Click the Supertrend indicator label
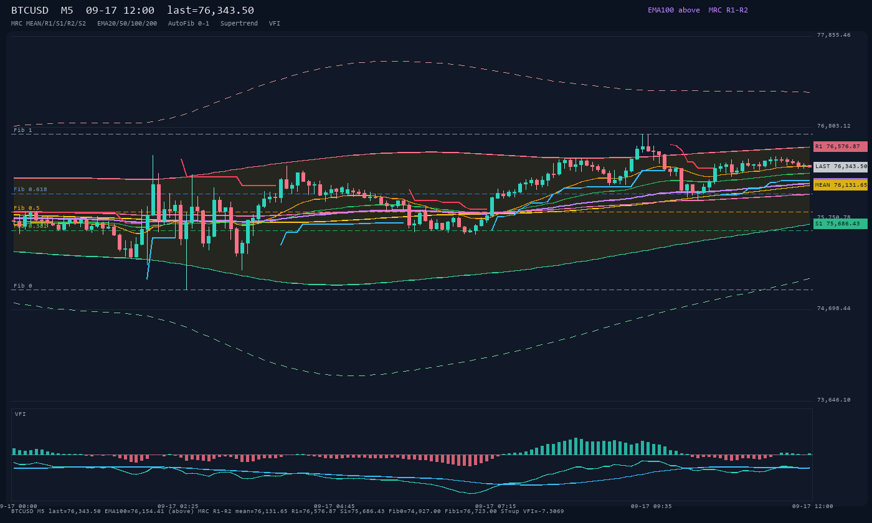Image resolution: width=872 pixels, height=523 pixels. (239, 23)
